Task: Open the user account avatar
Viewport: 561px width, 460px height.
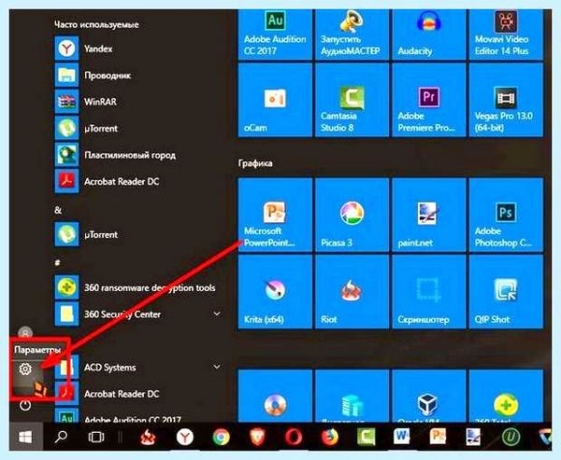Action: click(x=25, y=332)
